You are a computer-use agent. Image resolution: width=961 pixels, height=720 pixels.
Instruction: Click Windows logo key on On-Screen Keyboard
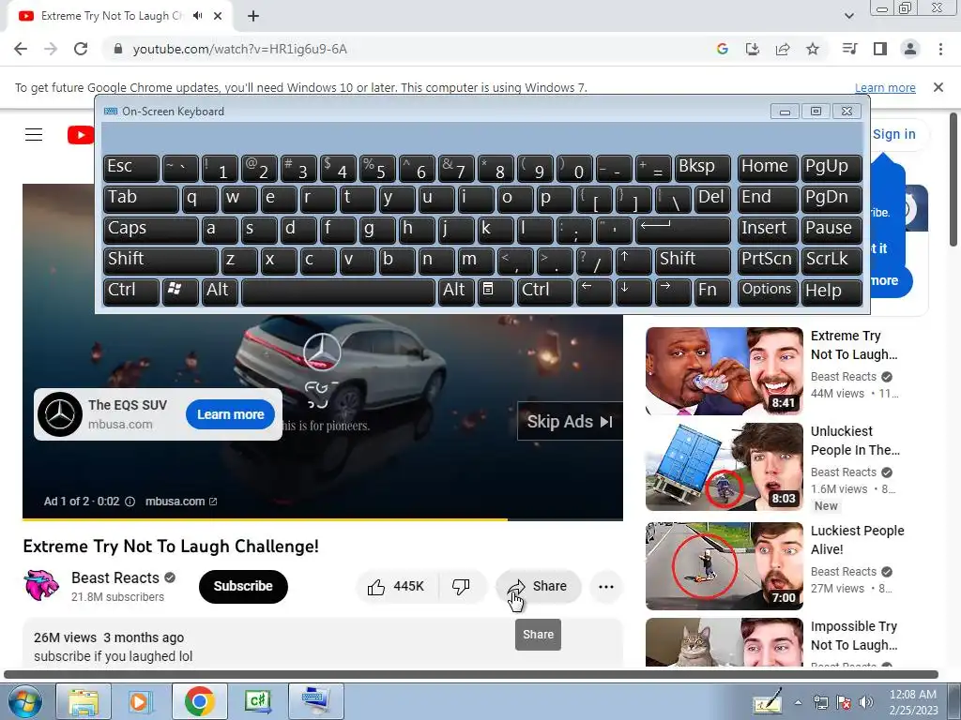[180, 292]
